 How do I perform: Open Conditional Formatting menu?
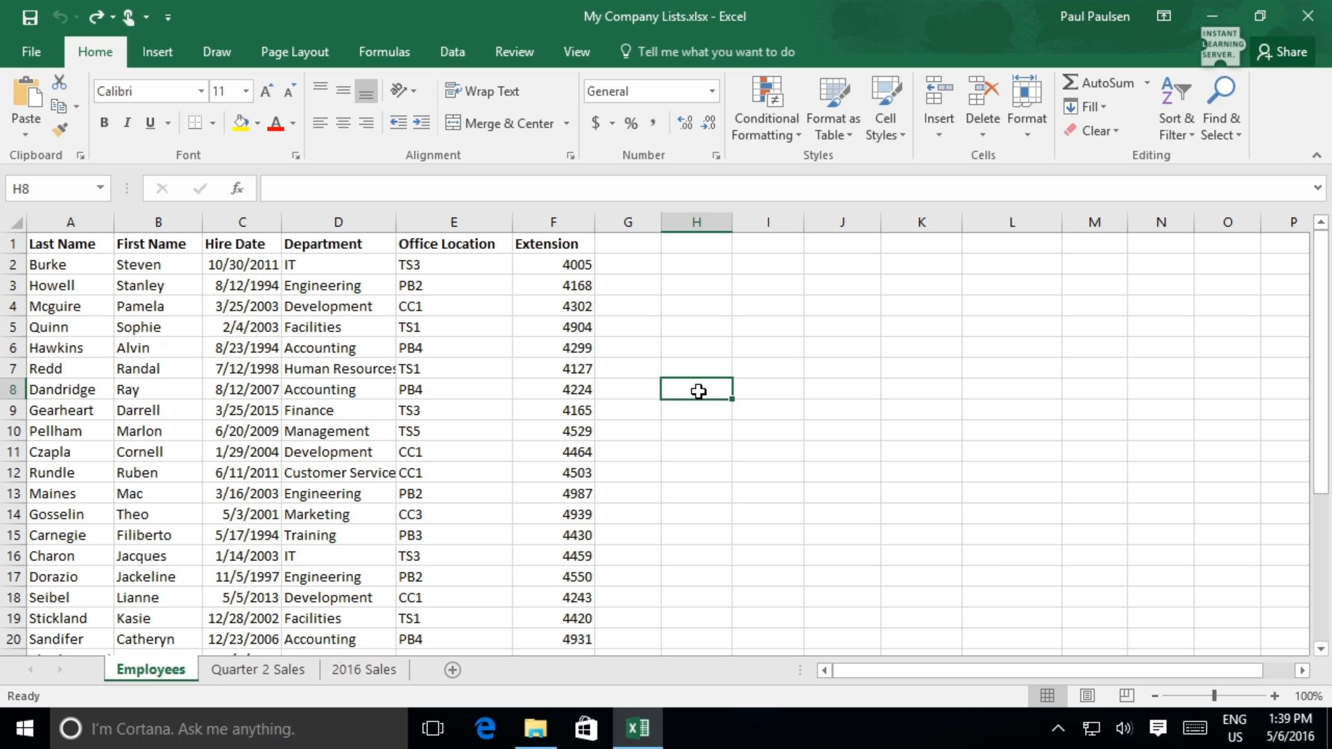767,108
